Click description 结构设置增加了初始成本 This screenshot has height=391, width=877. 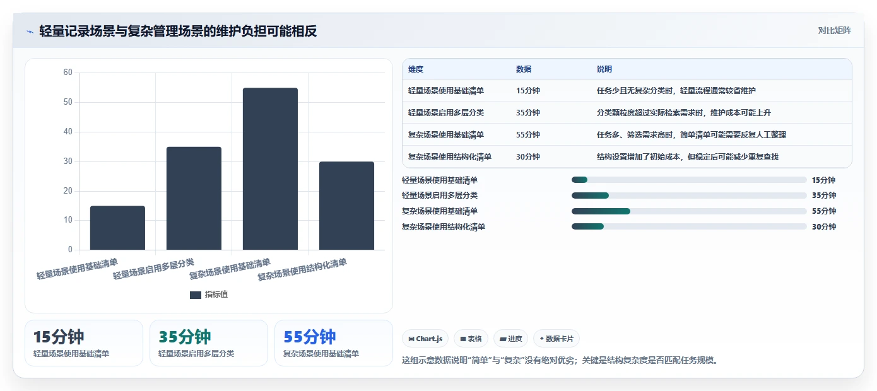688,156
